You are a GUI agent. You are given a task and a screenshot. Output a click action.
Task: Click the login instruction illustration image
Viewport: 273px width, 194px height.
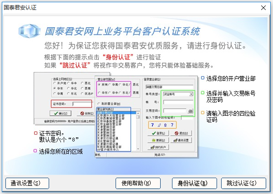coord(116,115)
